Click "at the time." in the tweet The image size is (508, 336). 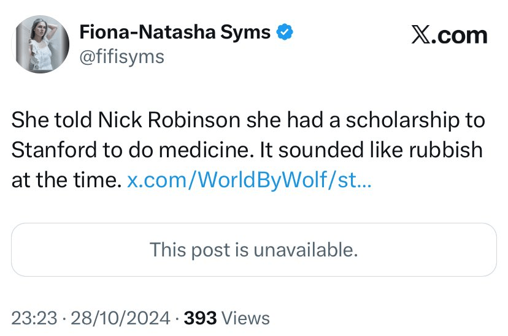pyautogui.click(x=66, y=181)
